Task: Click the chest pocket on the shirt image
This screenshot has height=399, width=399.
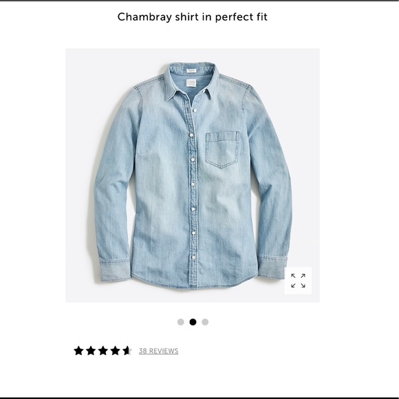Action: coord(223,149)
